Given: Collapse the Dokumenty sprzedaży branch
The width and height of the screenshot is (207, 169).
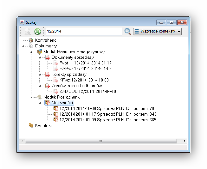Looking at the screenshot, I should click(40, 57).
